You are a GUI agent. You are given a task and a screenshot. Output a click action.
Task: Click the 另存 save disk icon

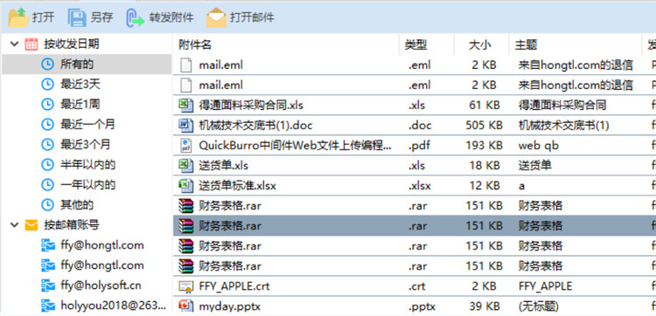(77, 17)
